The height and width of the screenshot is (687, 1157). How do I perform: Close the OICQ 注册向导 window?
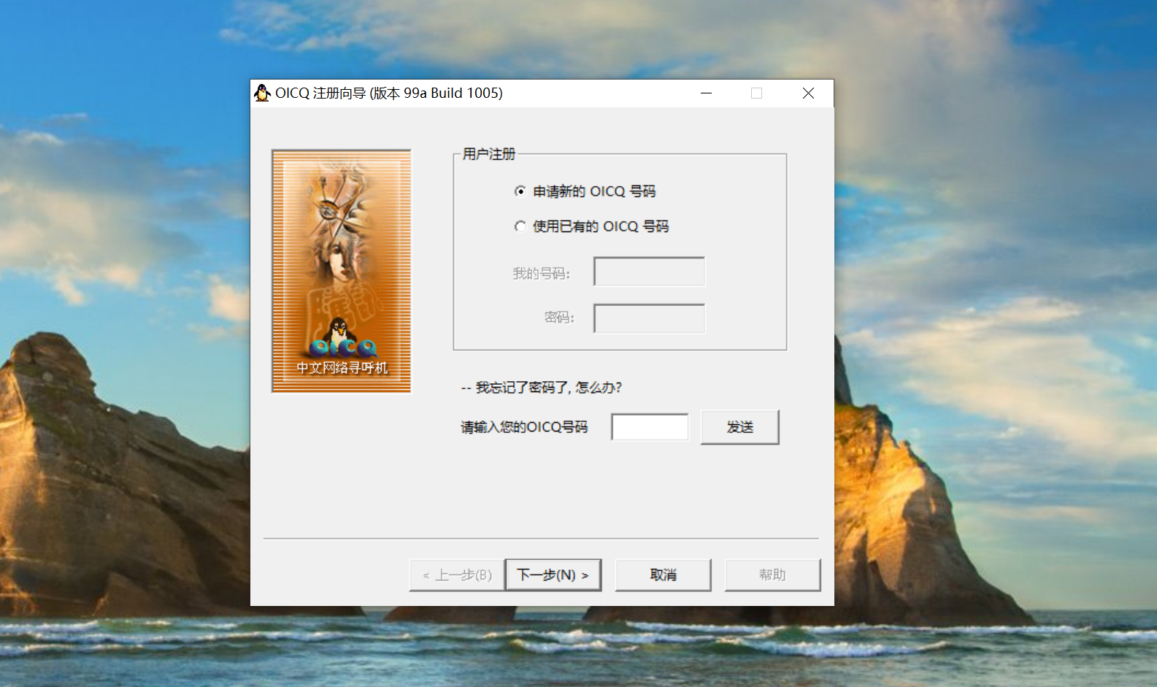coord(808,93)
